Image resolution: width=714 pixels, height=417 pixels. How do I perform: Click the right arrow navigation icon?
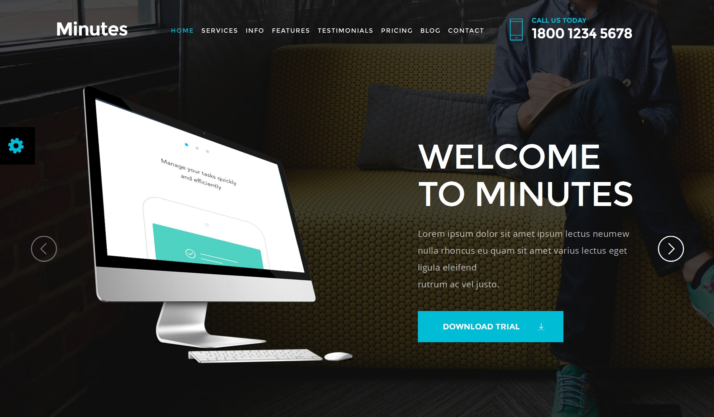670,248
